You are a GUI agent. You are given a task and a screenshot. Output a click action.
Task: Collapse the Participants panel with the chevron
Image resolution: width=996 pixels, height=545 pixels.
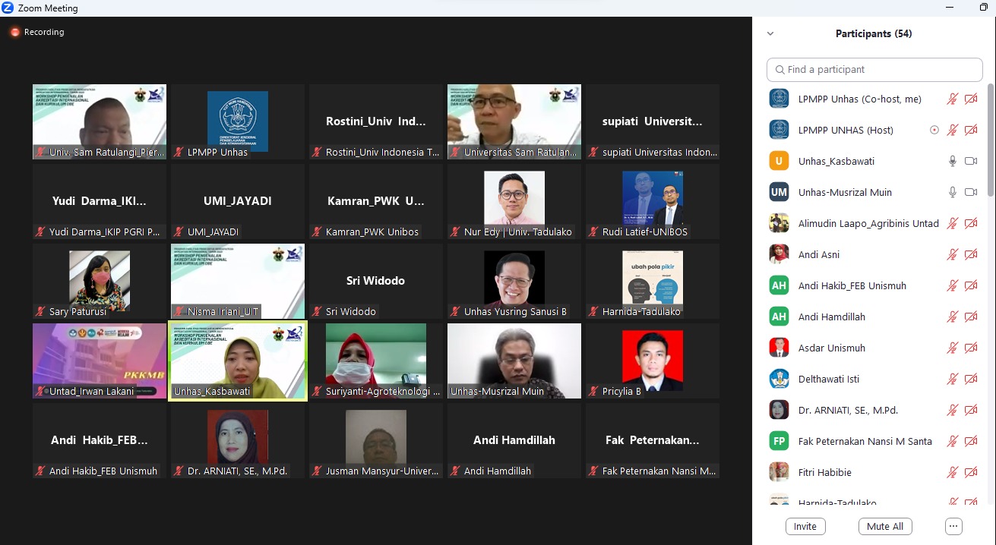(770, 33)
